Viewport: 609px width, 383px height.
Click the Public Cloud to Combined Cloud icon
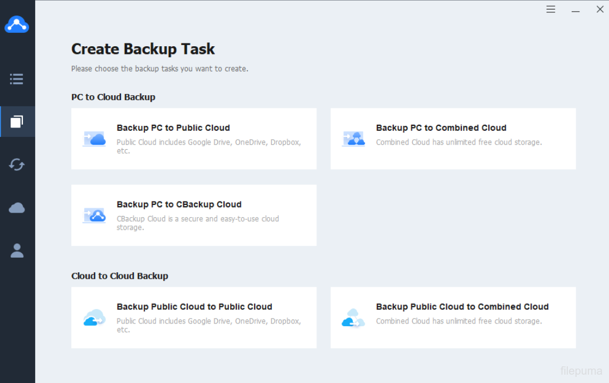click(353, 317)
